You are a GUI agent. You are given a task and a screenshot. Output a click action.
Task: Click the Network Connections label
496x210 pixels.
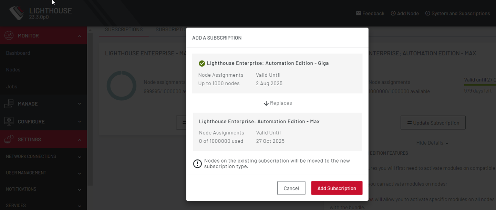point(31,156)
